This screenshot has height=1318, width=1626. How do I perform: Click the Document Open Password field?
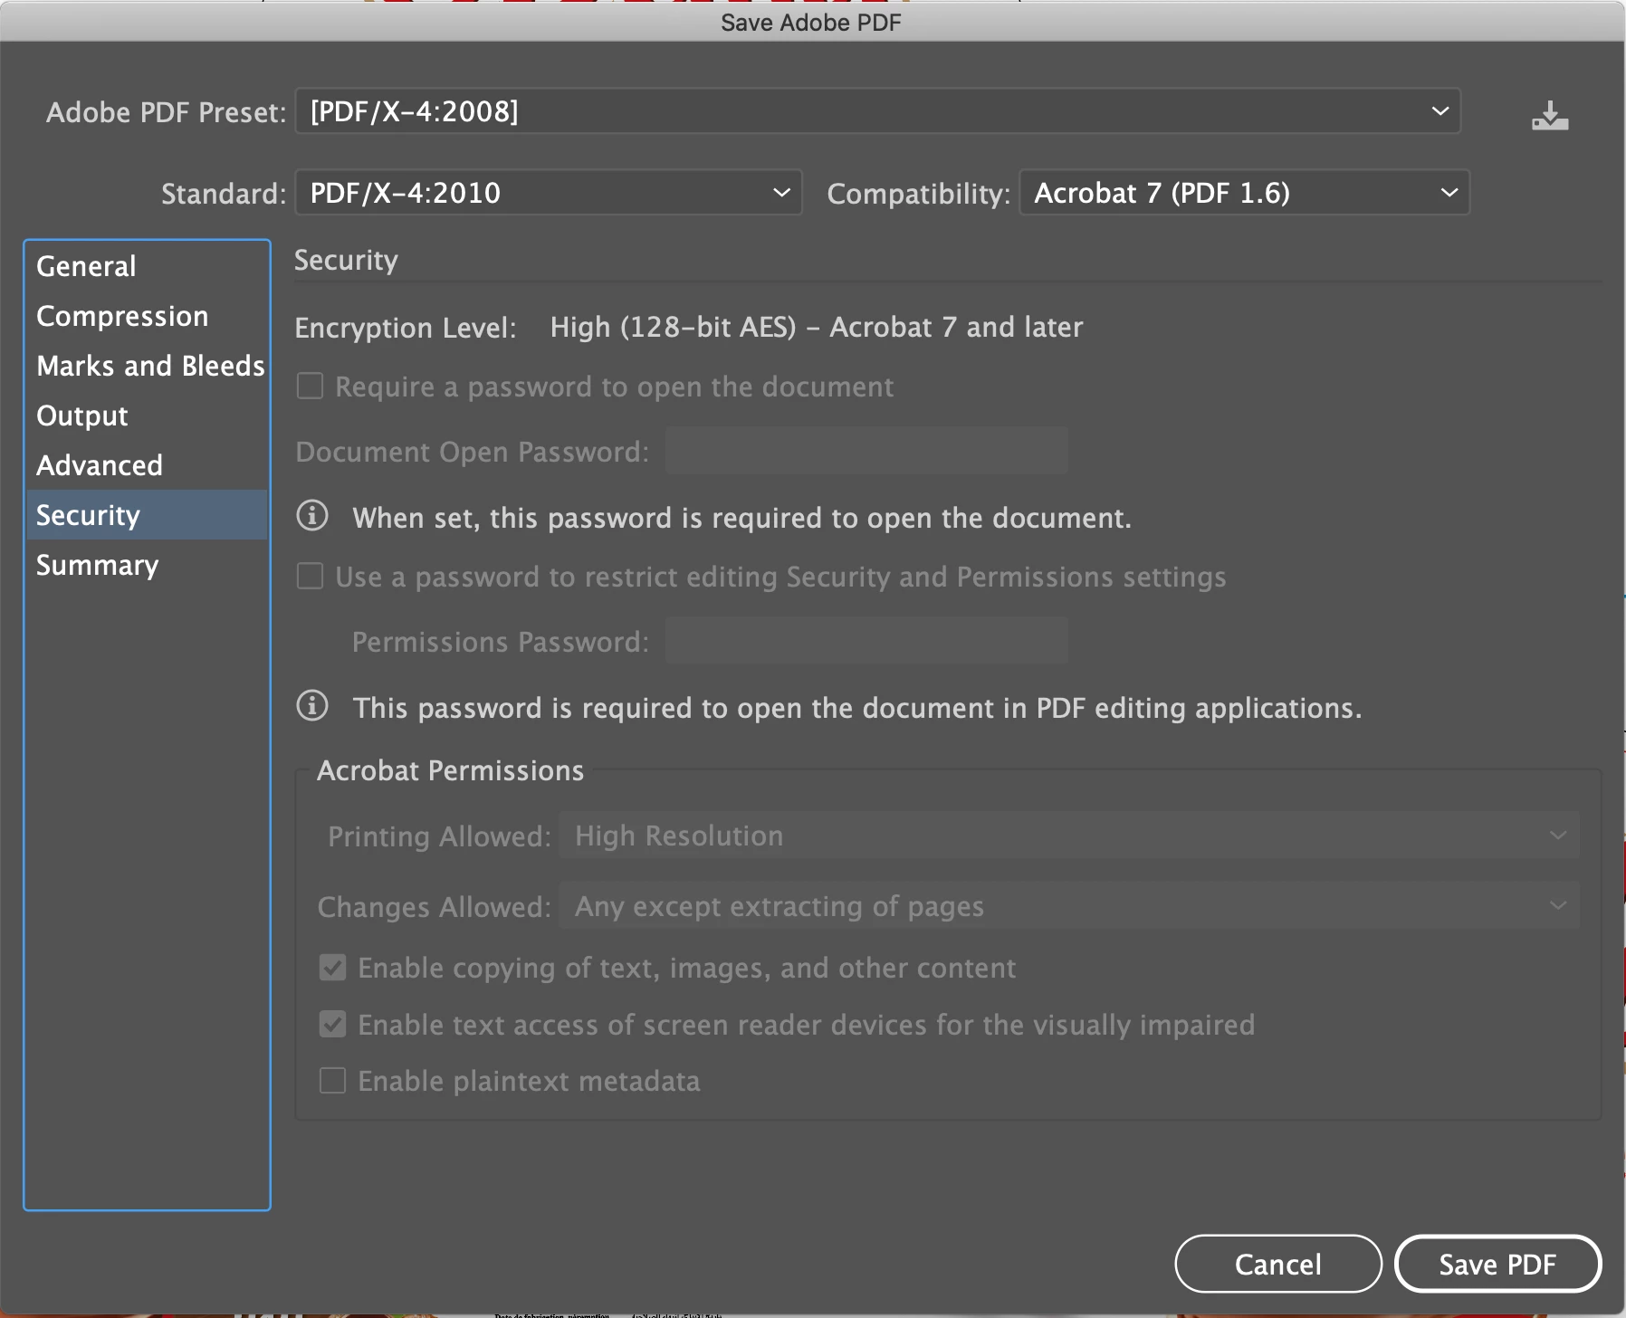[866, 451]
